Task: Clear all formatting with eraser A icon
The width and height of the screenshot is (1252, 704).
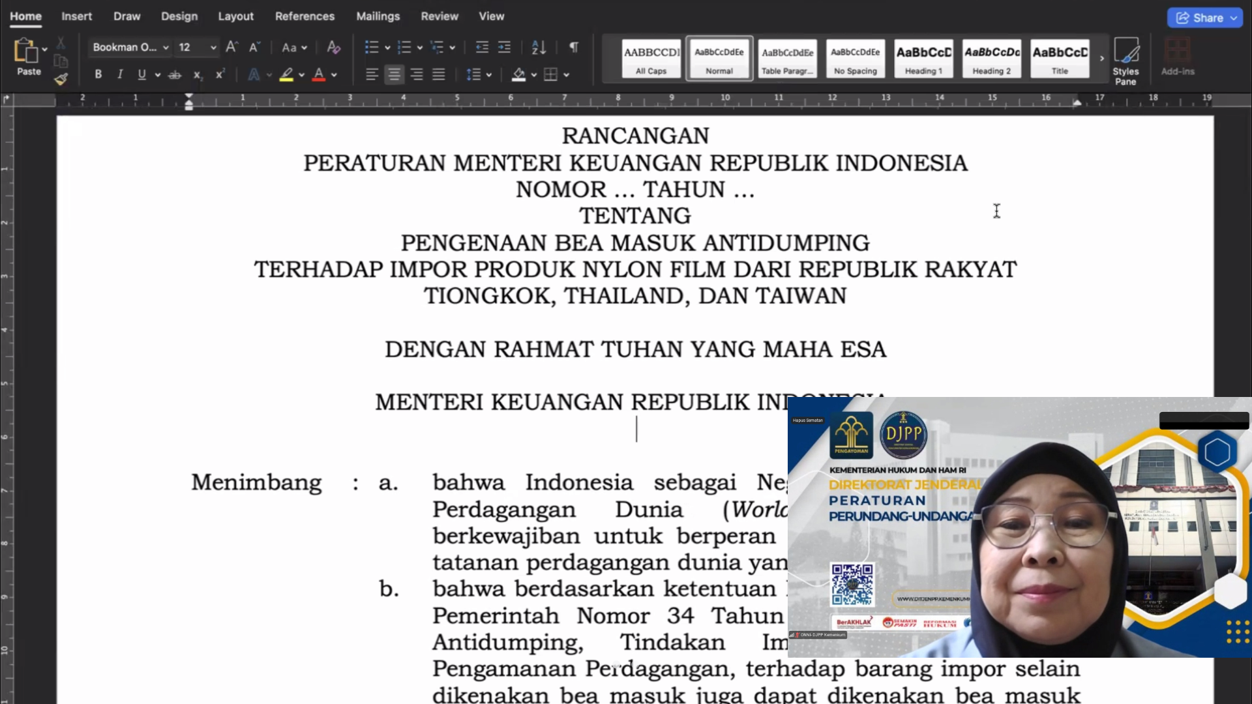Action: pos(333,47)
